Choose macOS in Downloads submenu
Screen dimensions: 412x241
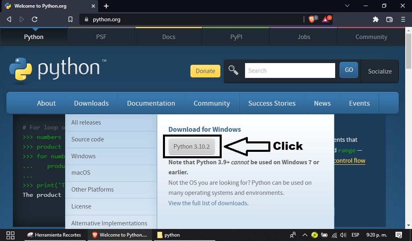[x=111, y=173]
